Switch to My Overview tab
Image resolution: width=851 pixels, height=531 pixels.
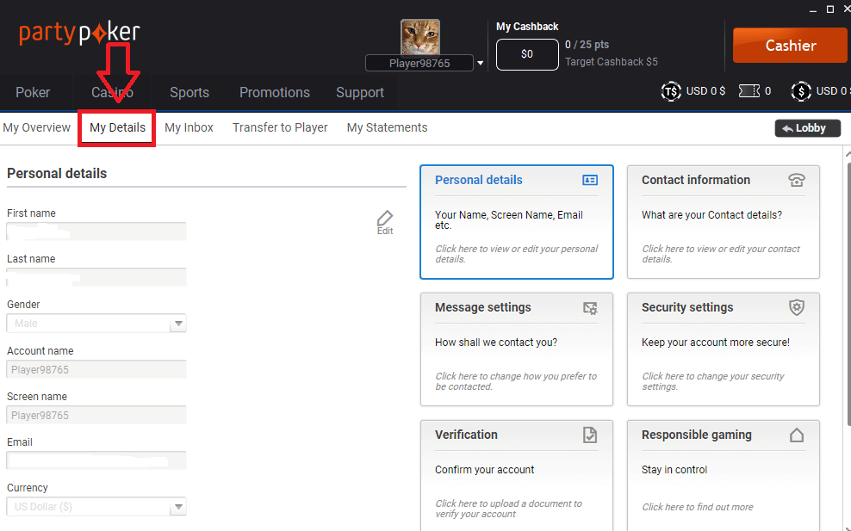36,127
